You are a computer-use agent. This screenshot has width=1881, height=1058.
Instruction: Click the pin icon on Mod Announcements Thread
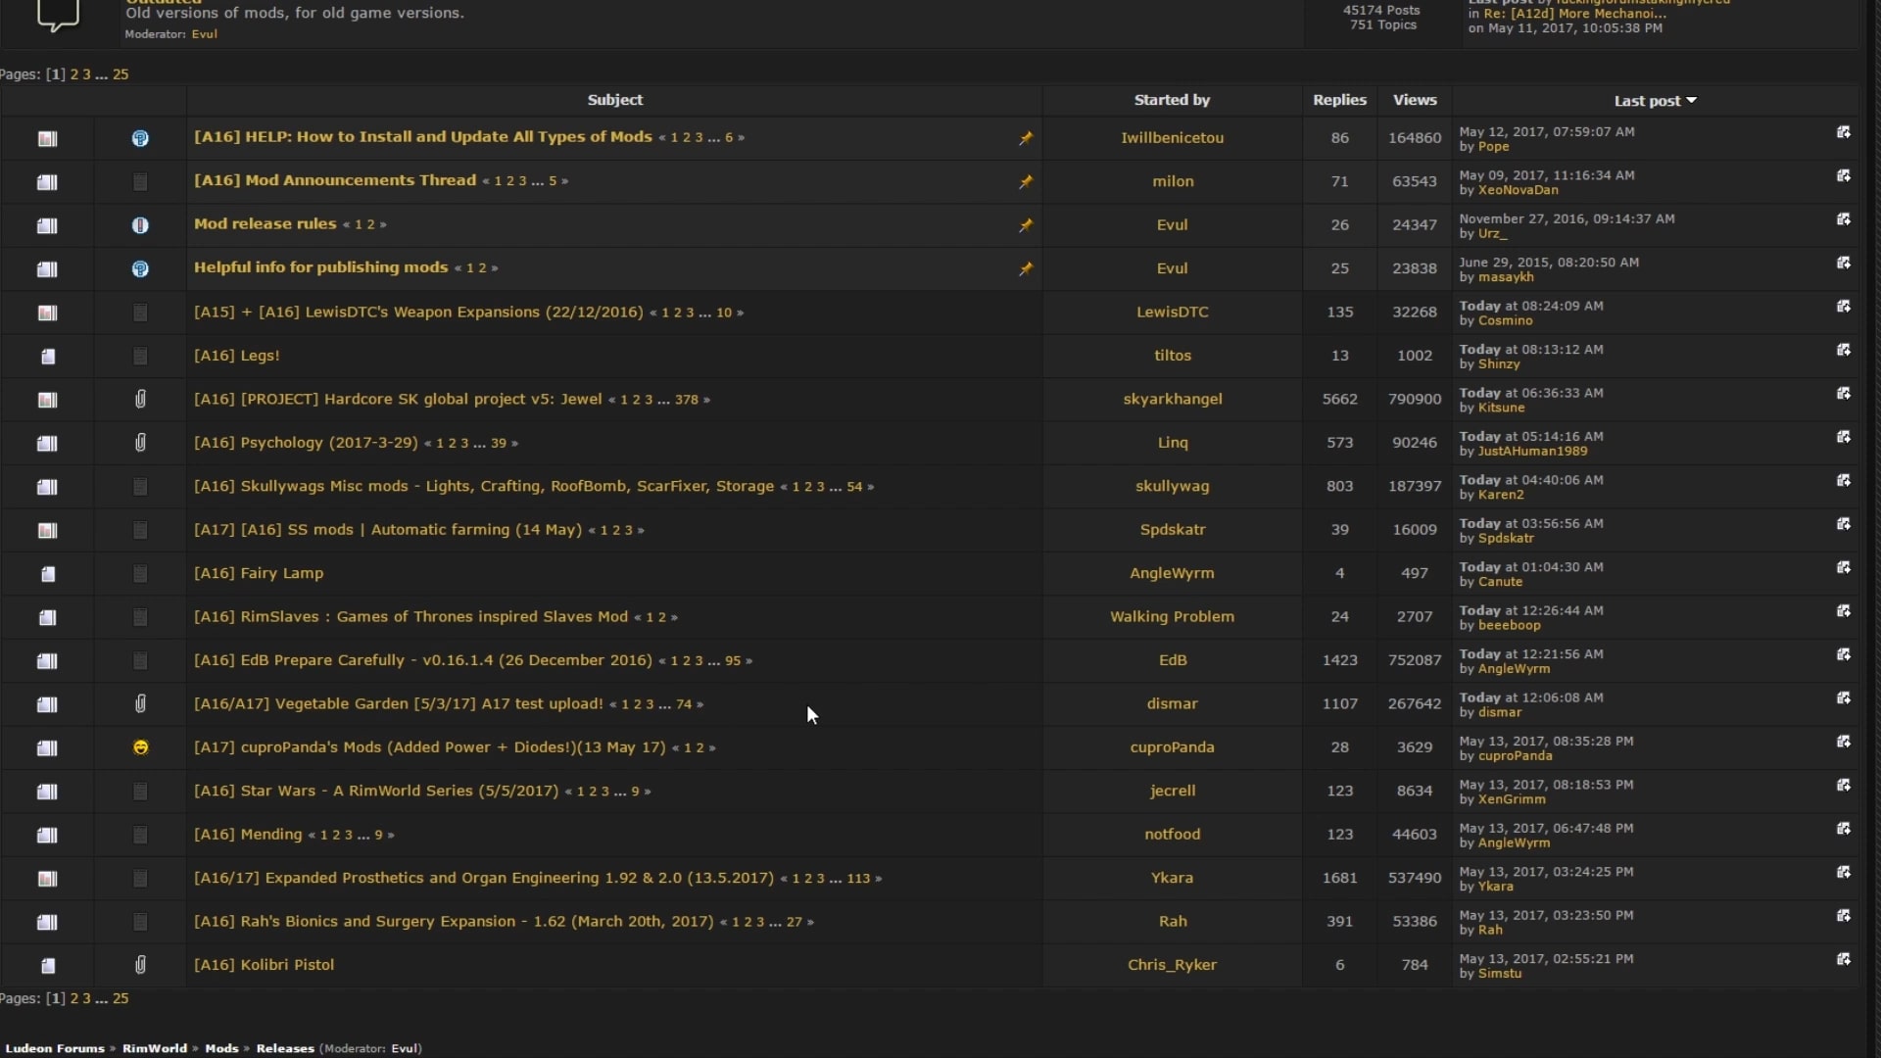coord(1026,181)
